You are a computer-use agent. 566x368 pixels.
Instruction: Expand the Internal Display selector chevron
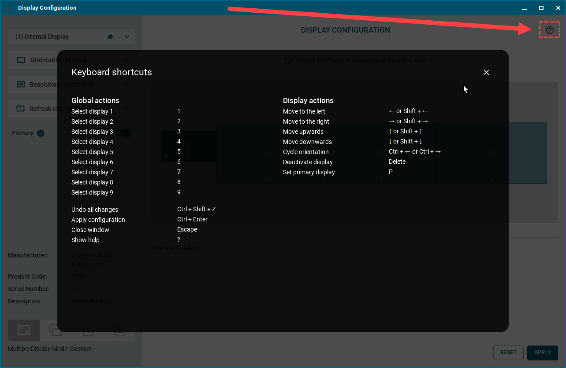tap(127, 37)
